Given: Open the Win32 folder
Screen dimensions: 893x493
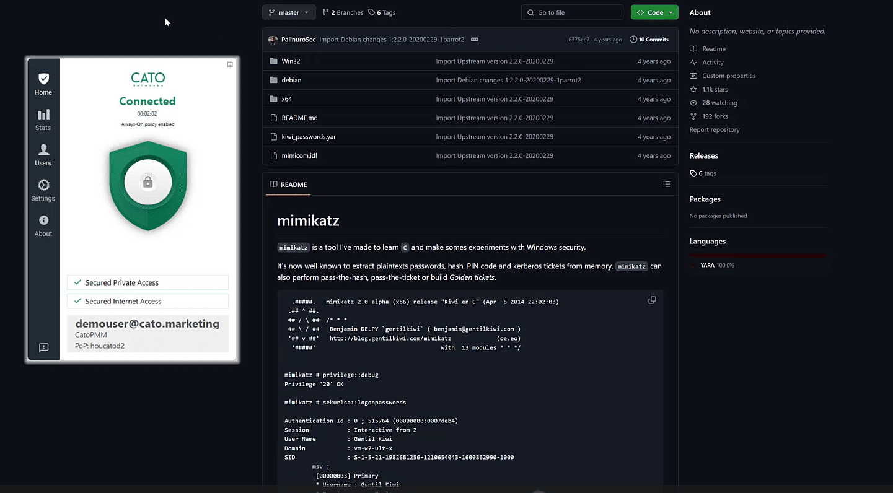Looking at the screenshot, I should click(x=291, y=61).
